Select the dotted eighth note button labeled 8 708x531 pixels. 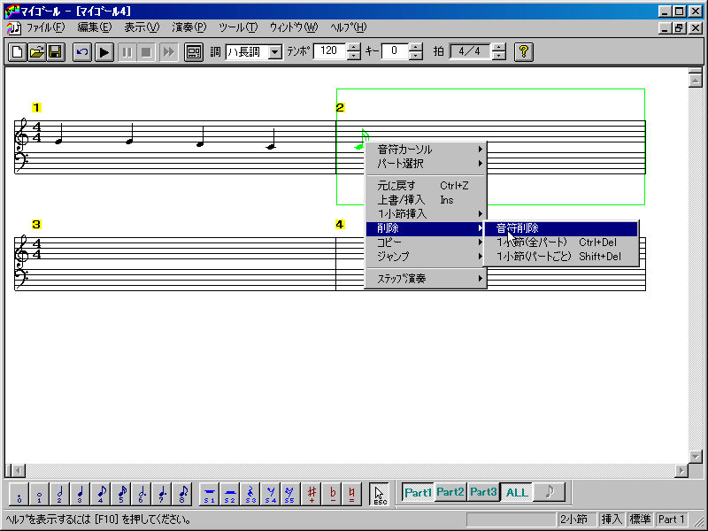coord(182,494)
